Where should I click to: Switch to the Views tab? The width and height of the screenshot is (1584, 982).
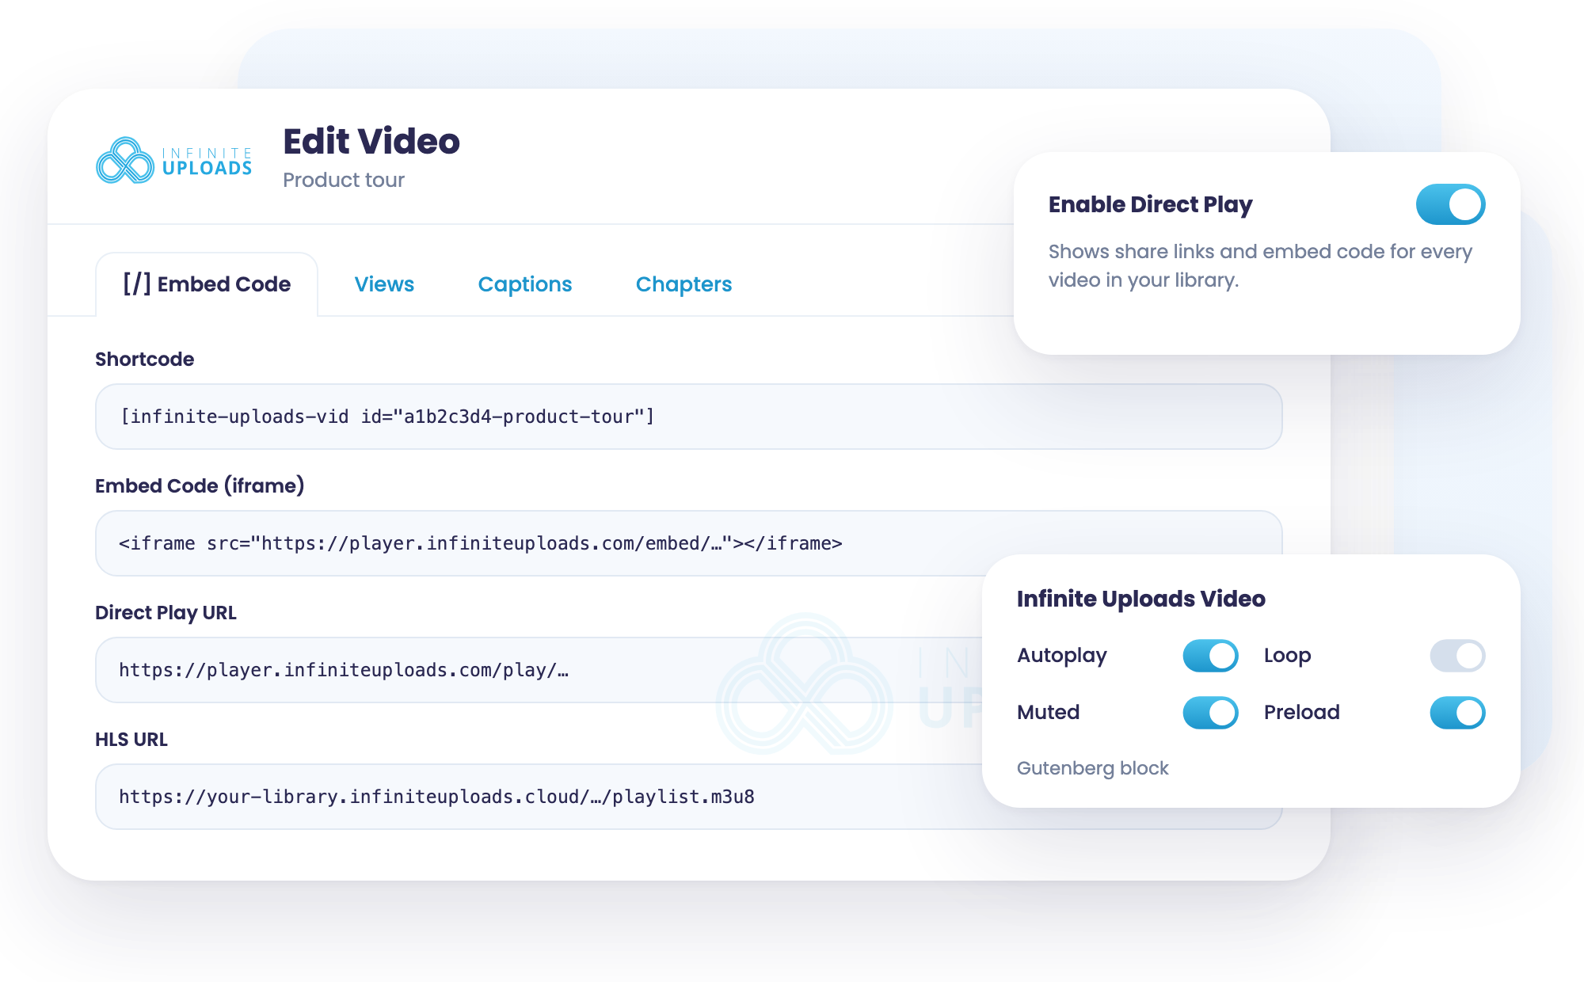(384, 284)
